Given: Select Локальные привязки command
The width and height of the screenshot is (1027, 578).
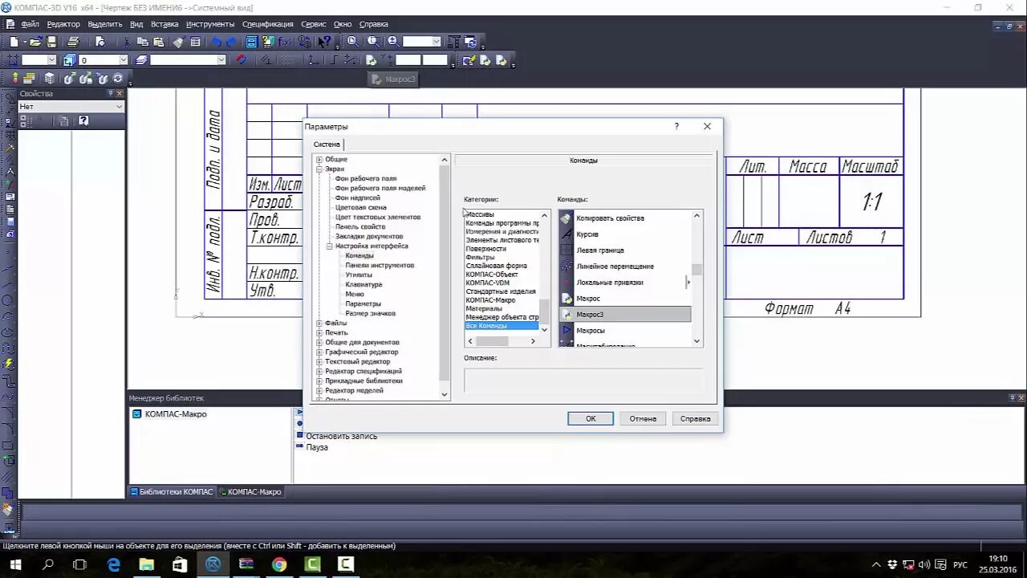Looking at the screenshot, I should pyautogui.click(x=610, y=283).
